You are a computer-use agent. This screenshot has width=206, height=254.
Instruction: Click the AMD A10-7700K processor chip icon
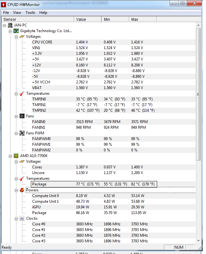pyautogui.click(x=16, y=156)
